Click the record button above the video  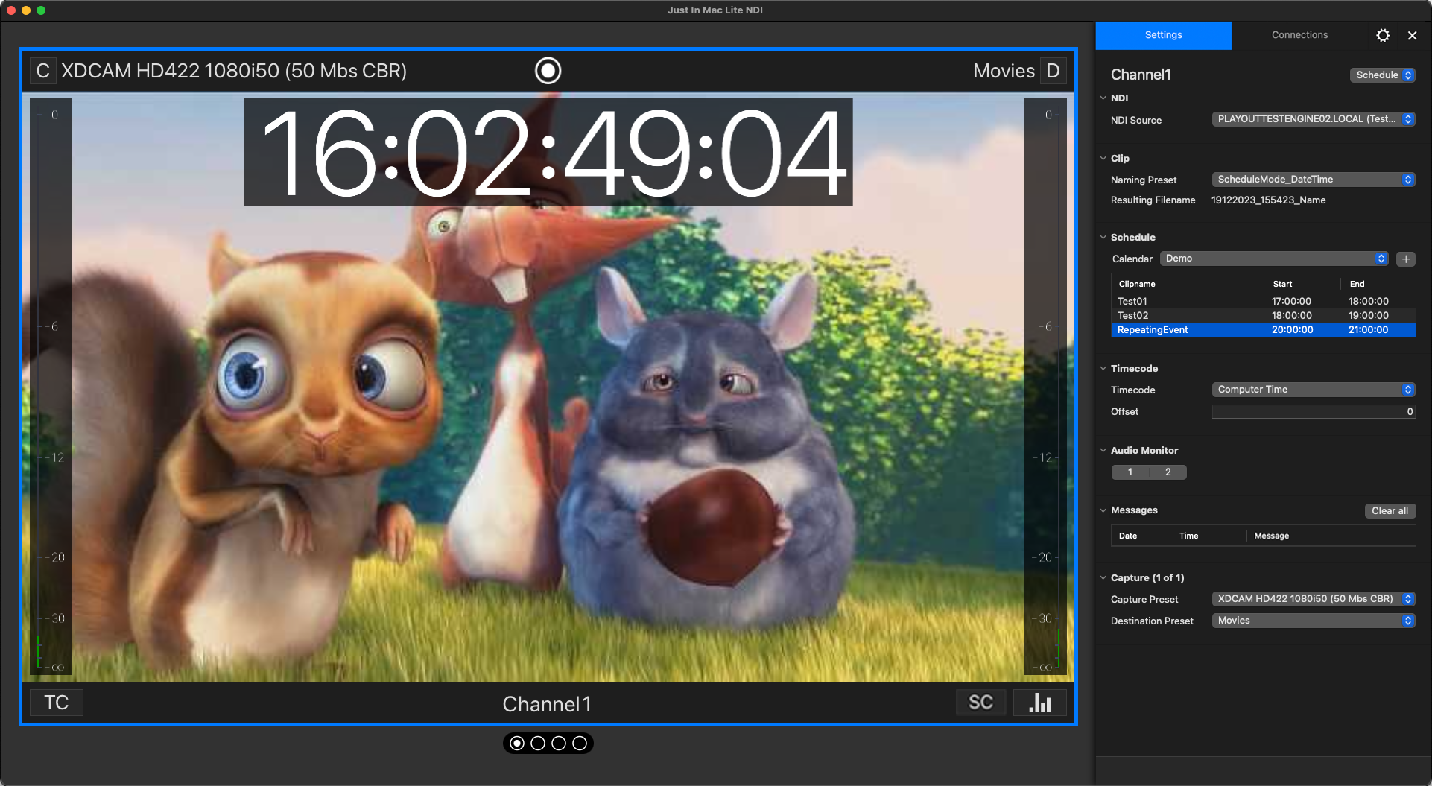(x=548, y=71)
